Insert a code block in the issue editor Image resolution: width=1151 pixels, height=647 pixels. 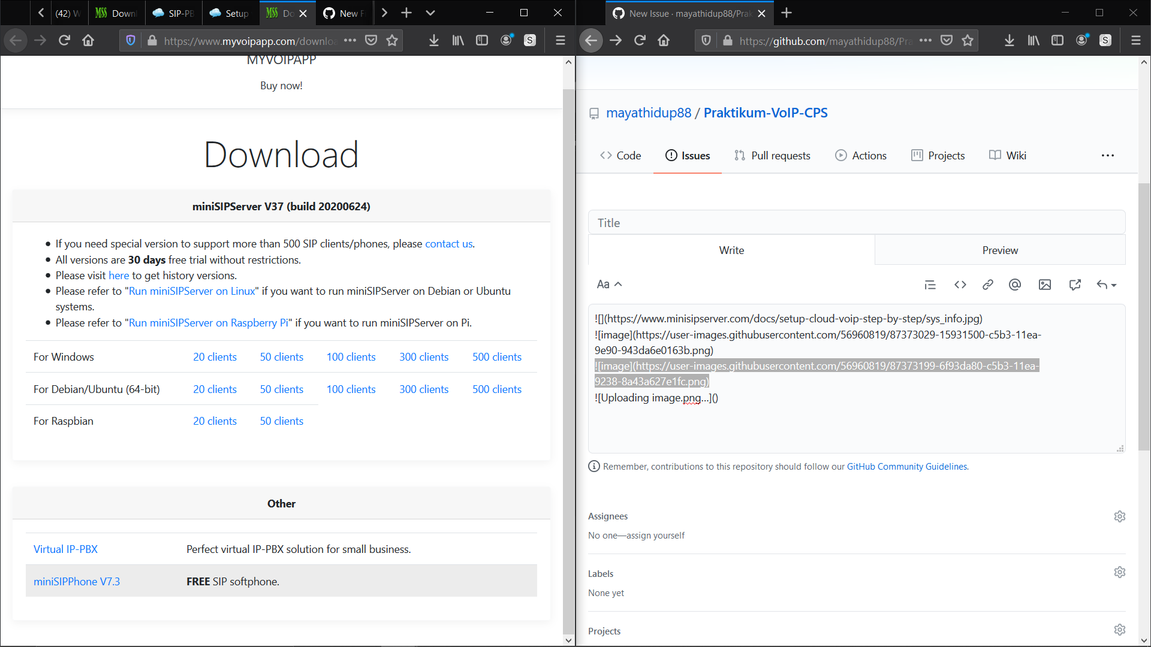point(960,285)
